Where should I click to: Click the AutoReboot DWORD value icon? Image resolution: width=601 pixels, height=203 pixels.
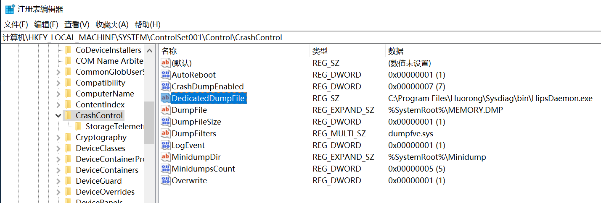click(x=166, y=75)
